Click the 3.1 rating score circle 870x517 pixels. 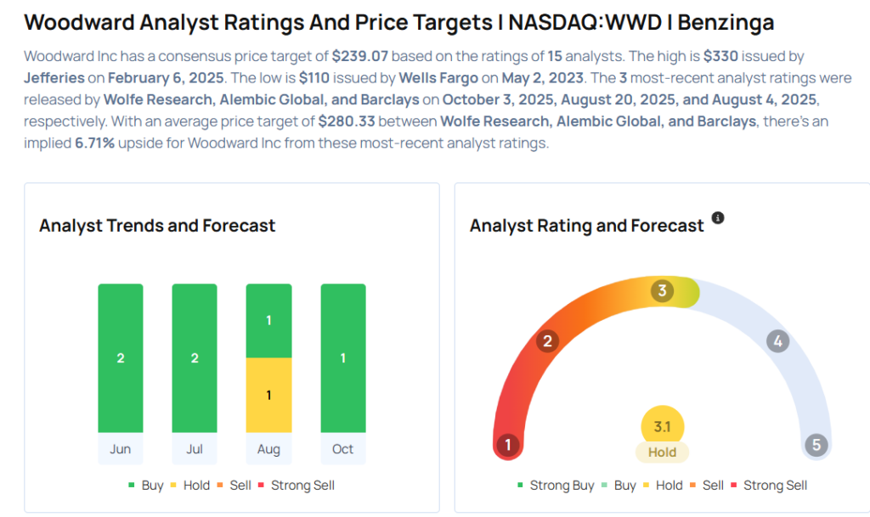662,427
